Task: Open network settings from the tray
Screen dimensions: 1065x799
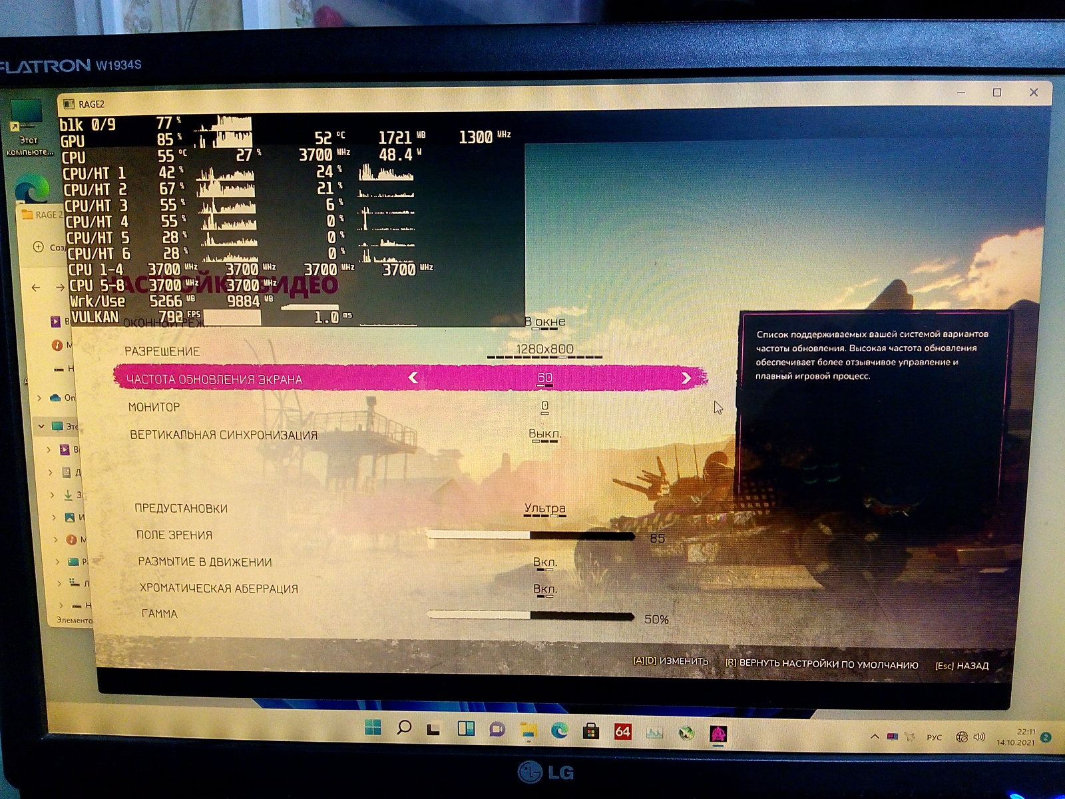Action: [x=961, y=737]
